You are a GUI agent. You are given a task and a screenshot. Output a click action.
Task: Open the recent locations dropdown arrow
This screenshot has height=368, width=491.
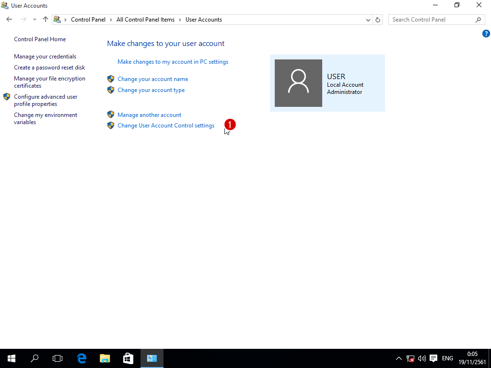[35, 20]
